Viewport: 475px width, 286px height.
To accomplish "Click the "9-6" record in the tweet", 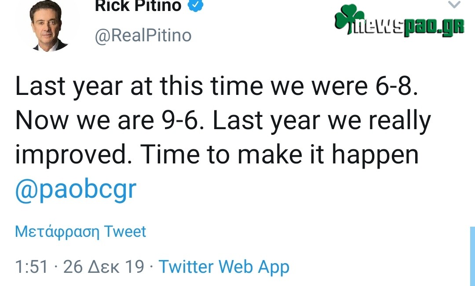I will [181, 120].
